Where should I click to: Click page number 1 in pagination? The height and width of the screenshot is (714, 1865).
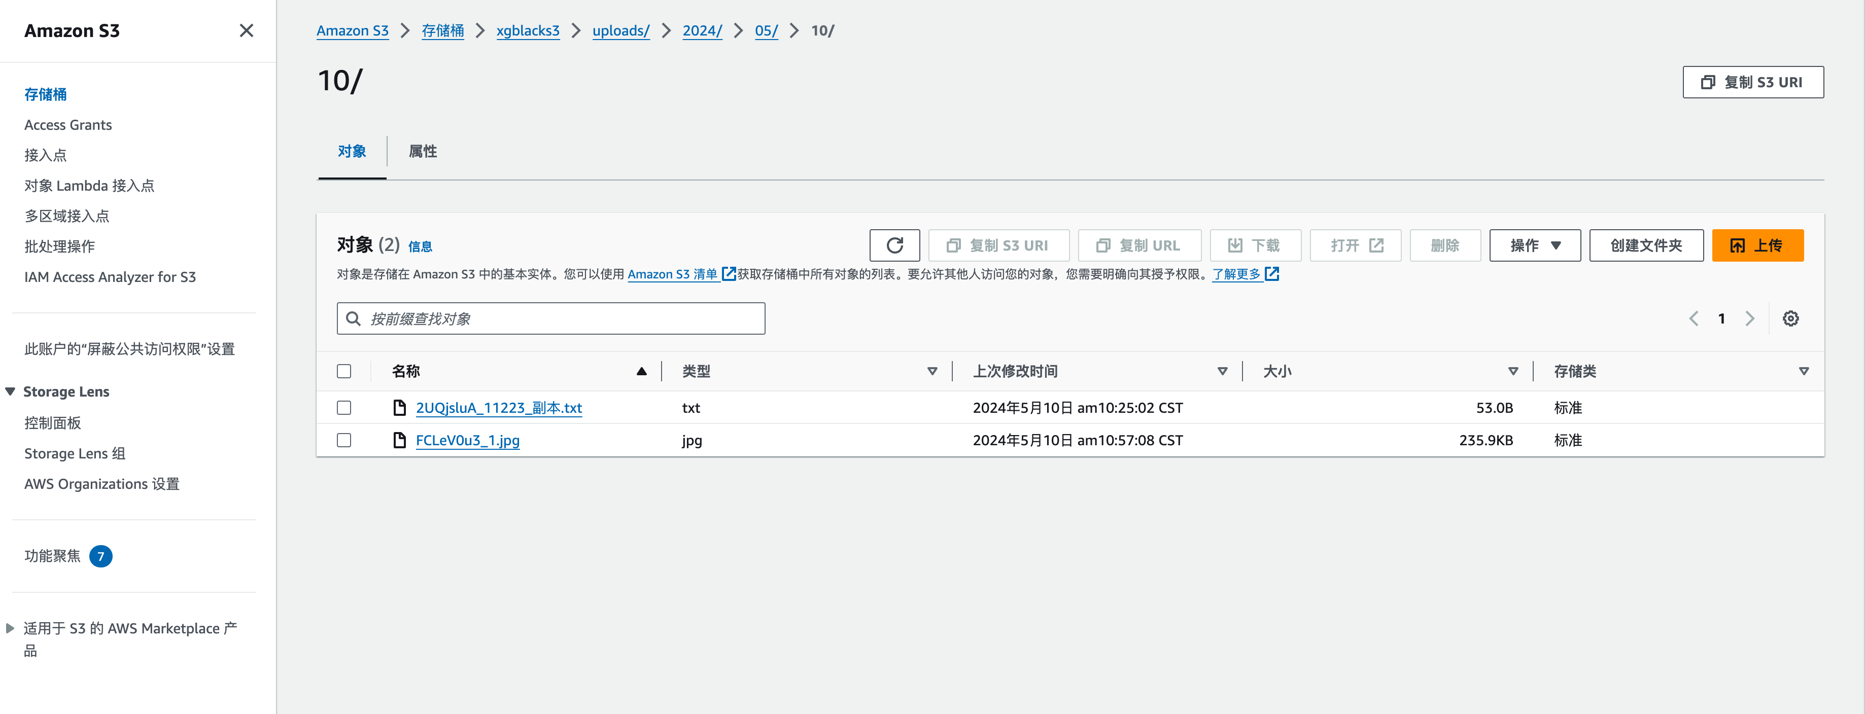(x=1721, y=318)
